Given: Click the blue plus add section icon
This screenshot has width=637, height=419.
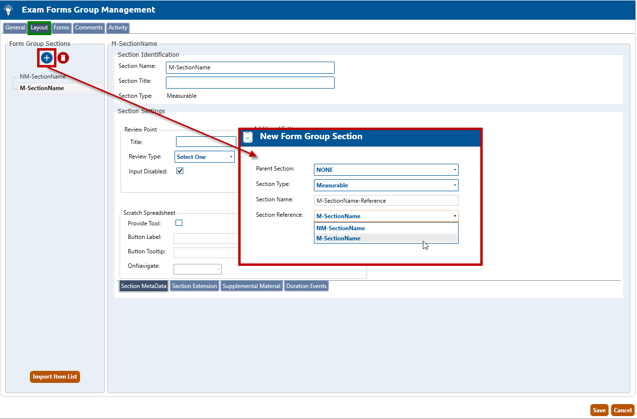Looking at the screenshot, I should click(47, 58).
